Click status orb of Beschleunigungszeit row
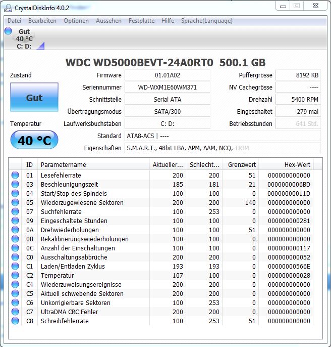This screenshot has height=347, width=331. click(15, 184)
